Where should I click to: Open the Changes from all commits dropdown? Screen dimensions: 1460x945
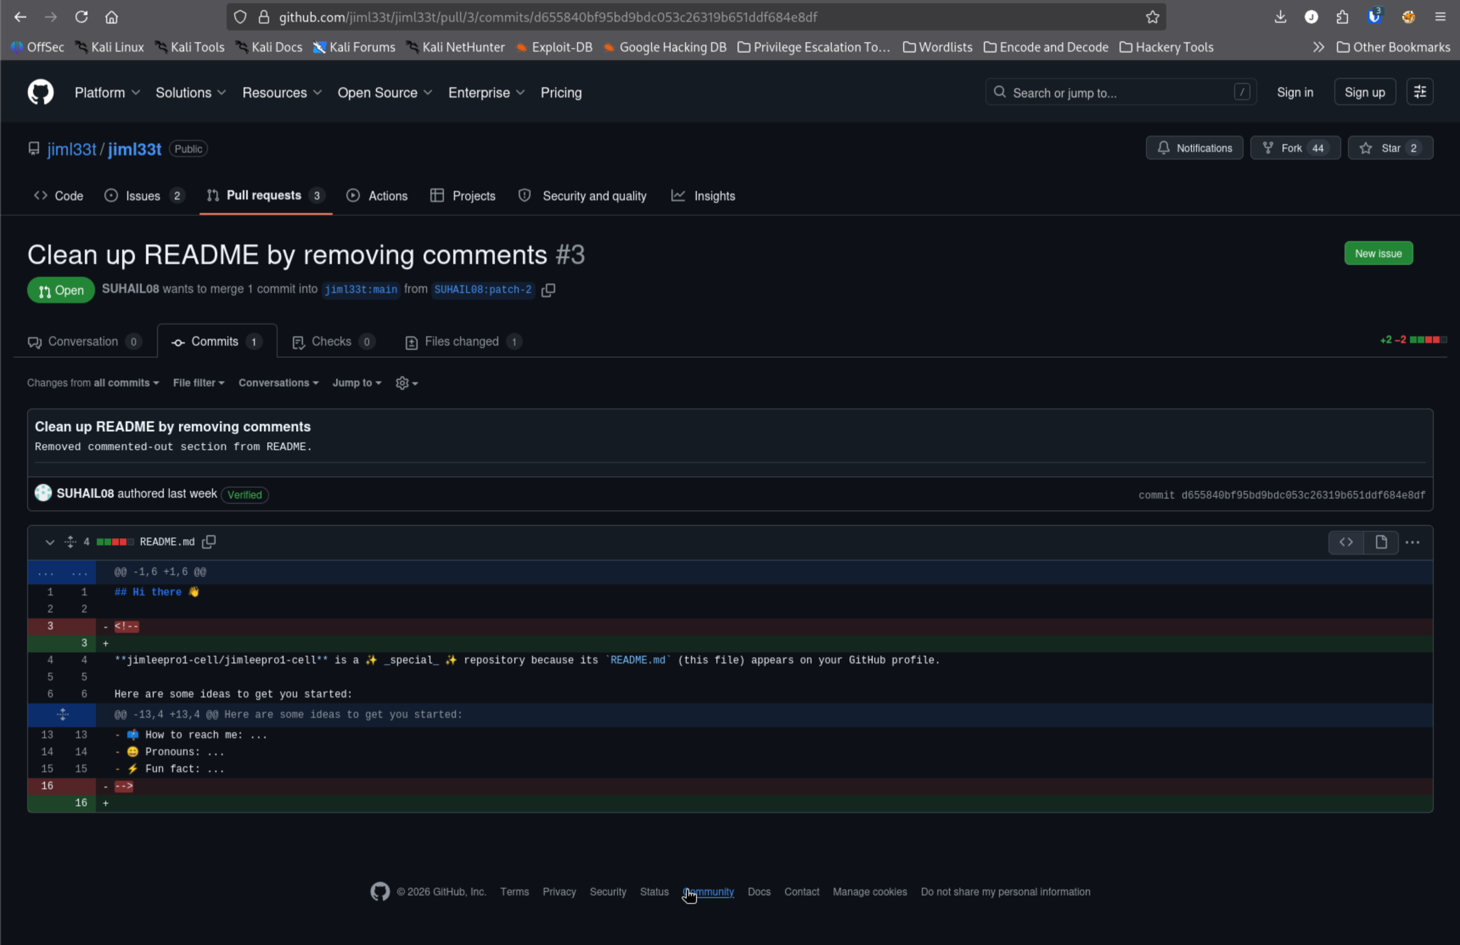coord(93,383)
